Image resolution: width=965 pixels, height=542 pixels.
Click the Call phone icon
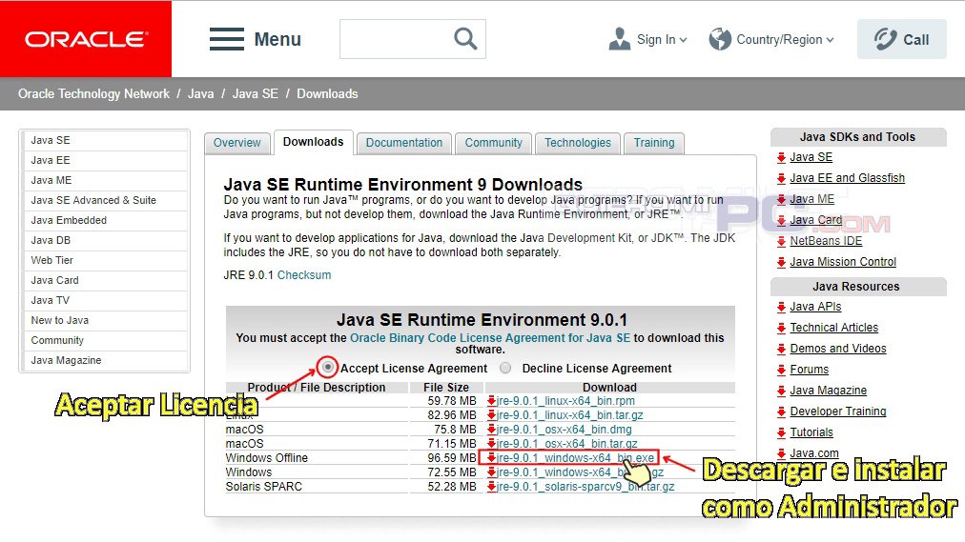coord(885,39)
